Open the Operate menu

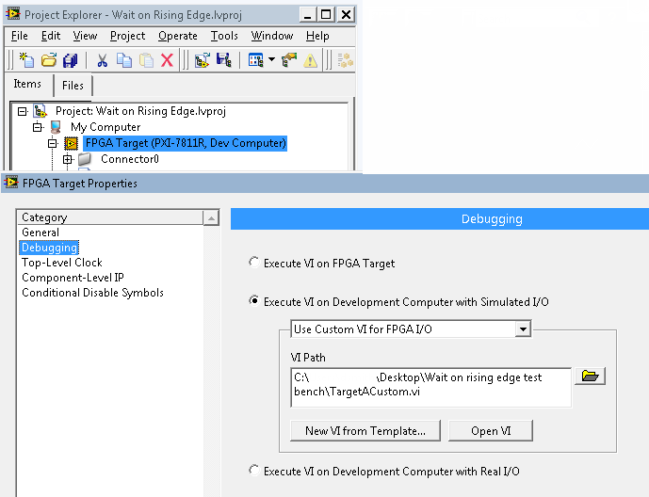tap(178, 36)
